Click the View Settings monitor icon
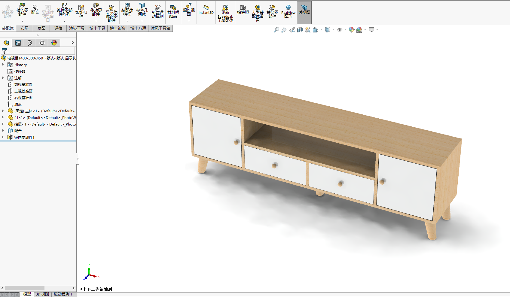The height and width of the screenshot is (297, 510). (371, 30)
